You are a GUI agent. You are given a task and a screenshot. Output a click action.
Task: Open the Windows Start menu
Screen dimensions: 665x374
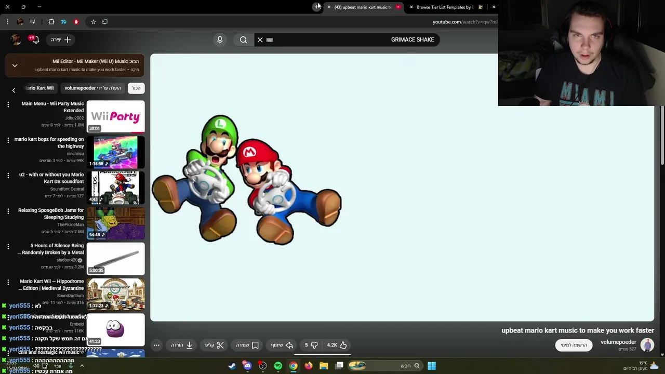click(431, 366)
